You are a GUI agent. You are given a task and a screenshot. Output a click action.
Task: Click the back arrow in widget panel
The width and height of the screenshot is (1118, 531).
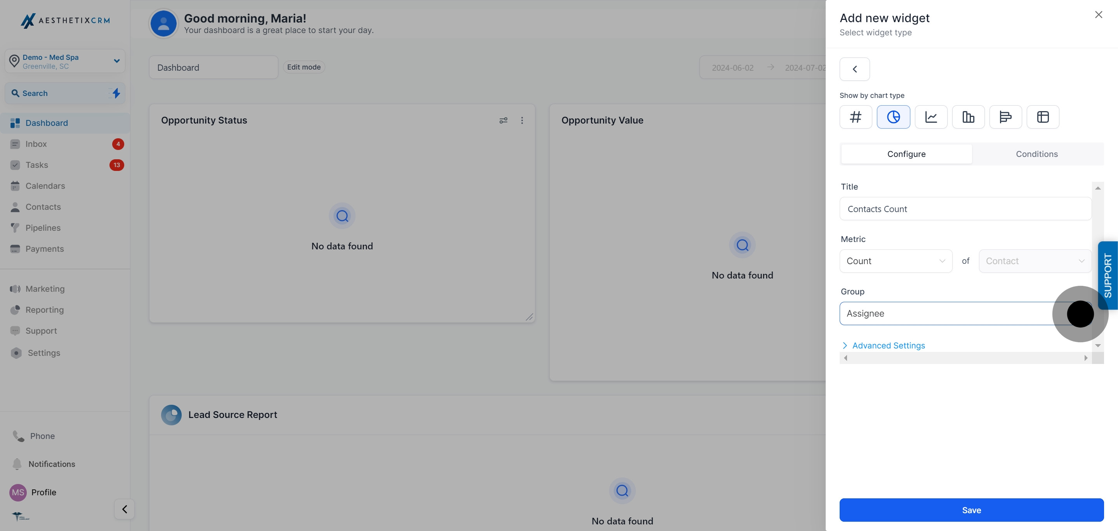pos(854,69)
